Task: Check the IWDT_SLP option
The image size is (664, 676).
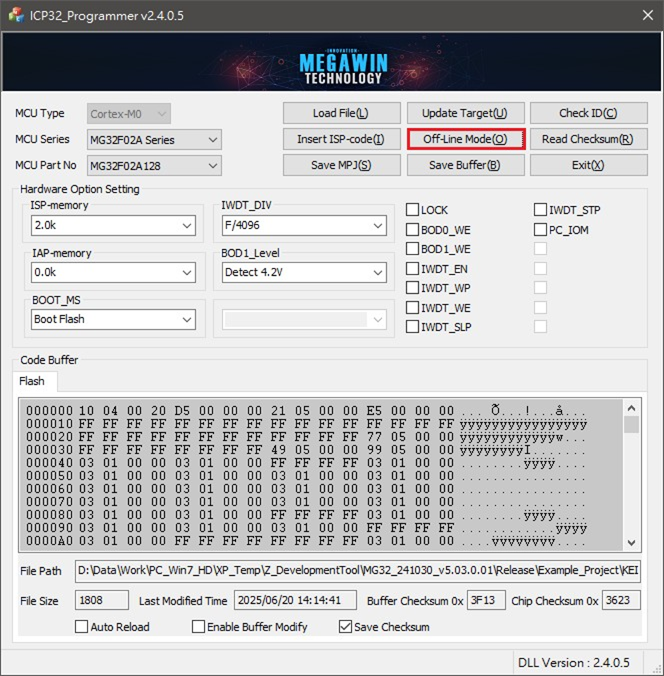Action: pyautogui.click(x=413, y=327)
